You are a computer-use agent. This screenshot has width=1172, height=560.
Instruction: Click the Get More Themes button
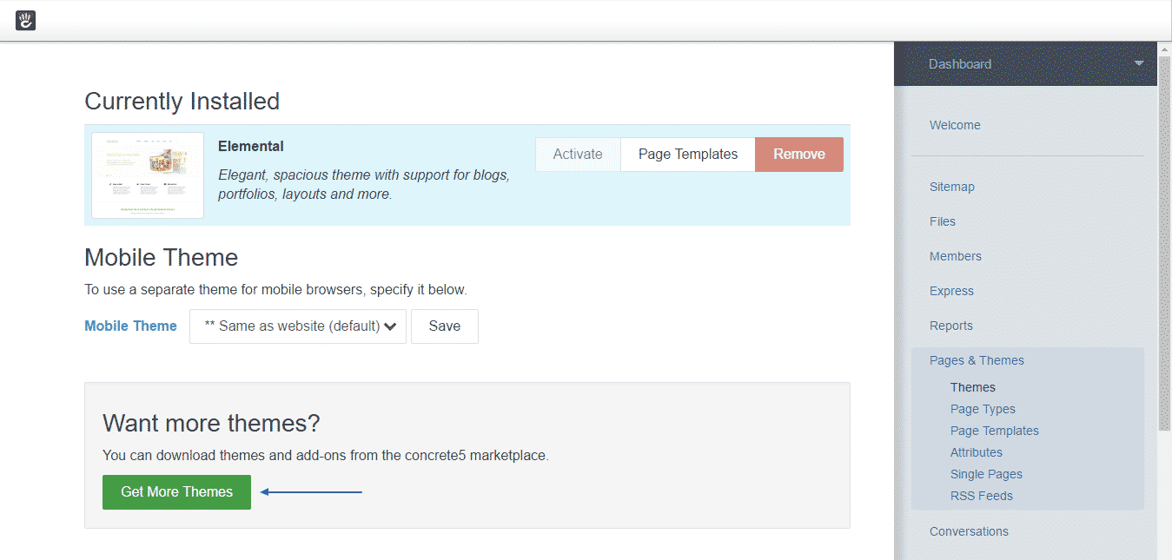176,492
